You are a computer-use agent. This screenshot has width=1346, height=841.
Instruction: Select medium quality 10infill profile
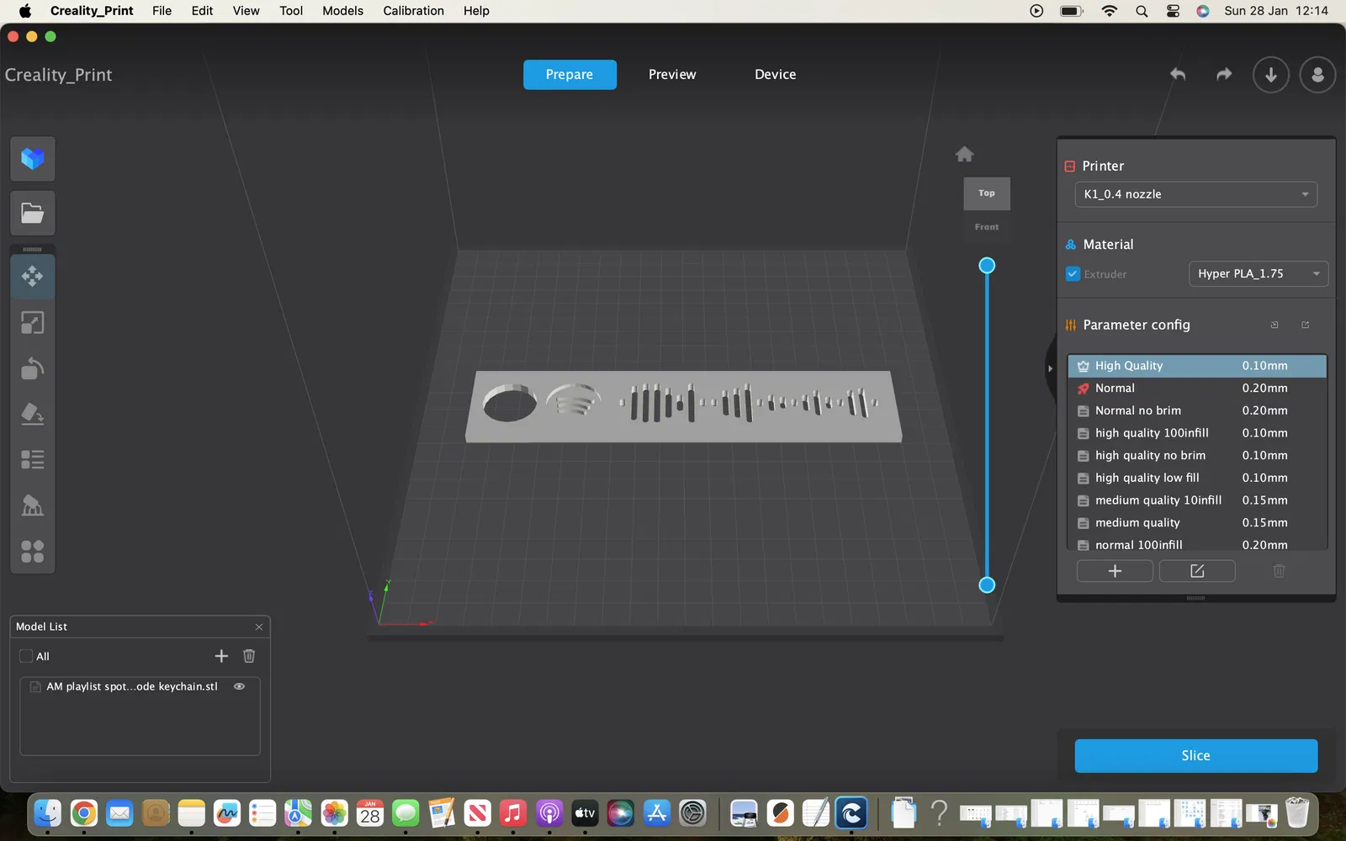pos(1197,500)
